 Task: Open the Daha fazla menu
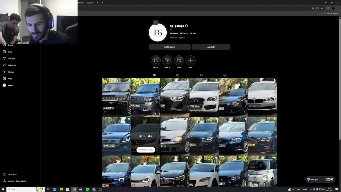10,174
